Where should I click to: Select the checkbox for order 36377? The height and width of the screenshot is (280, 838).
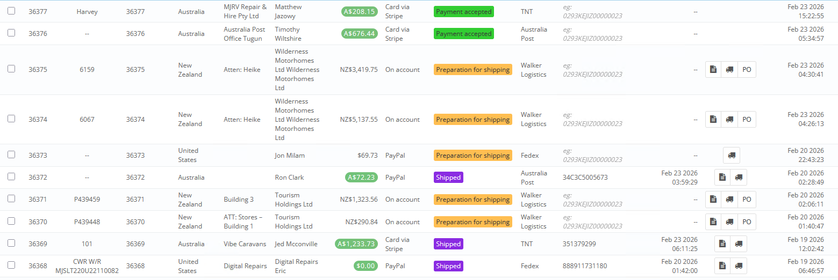click(11, 11)
